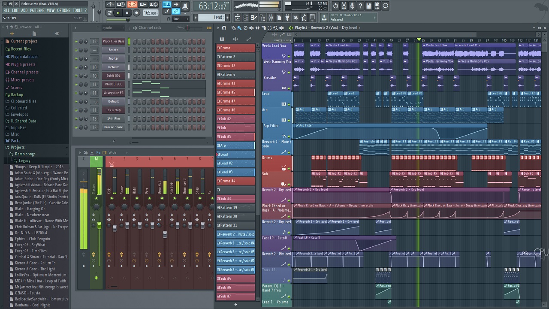
Task: Click the record button next to stop
Action: pyautogui.click(x=136, y=13)
